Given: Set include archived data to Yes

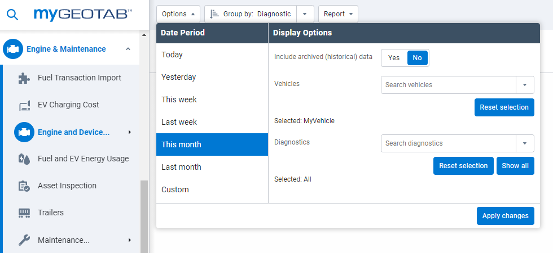Looking at the screenshot, I should [x=394, y=58].
